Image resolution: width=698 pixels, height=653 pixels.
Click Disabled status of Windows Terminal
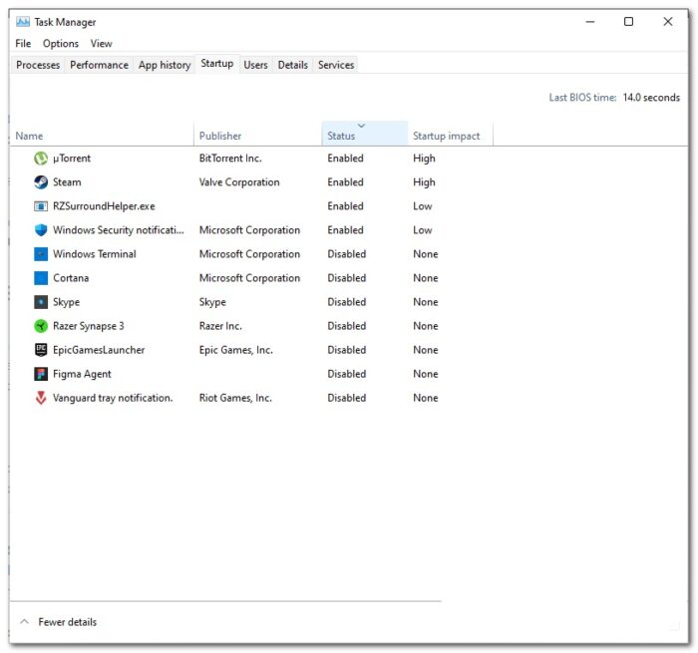click(346, 254)
